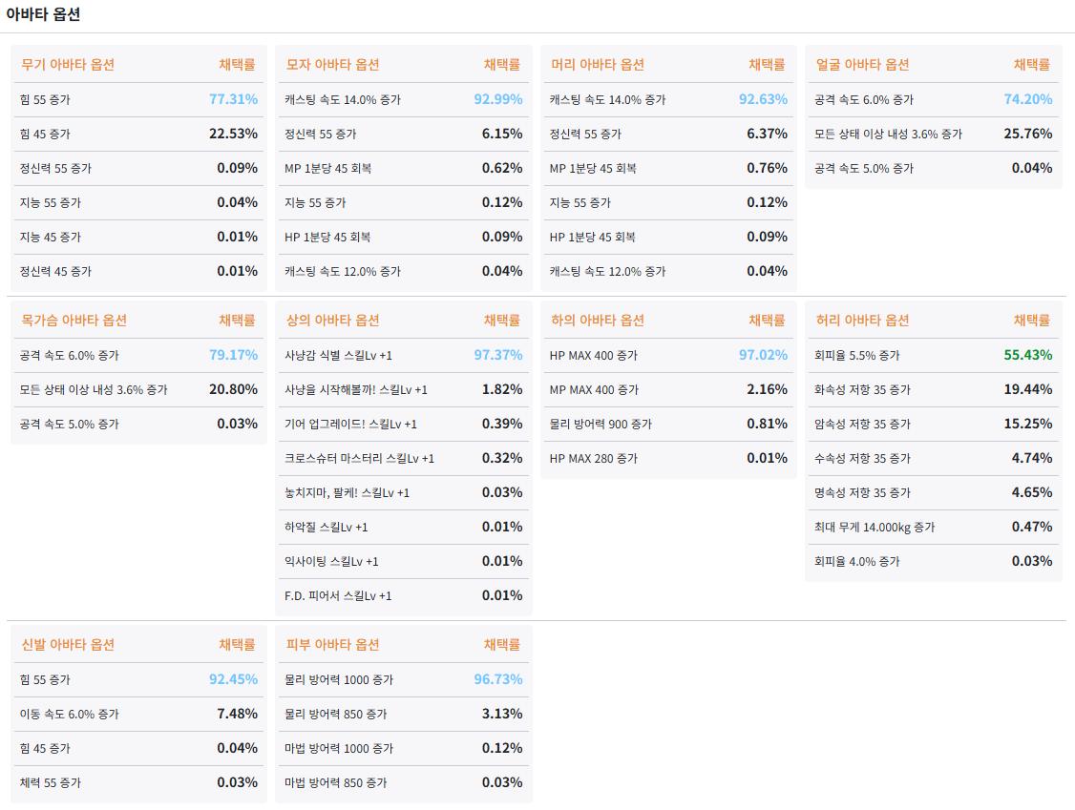
Task: Click 이동 속도 6.0% 증가 in 신발 아바타
Action: (70, 714)
